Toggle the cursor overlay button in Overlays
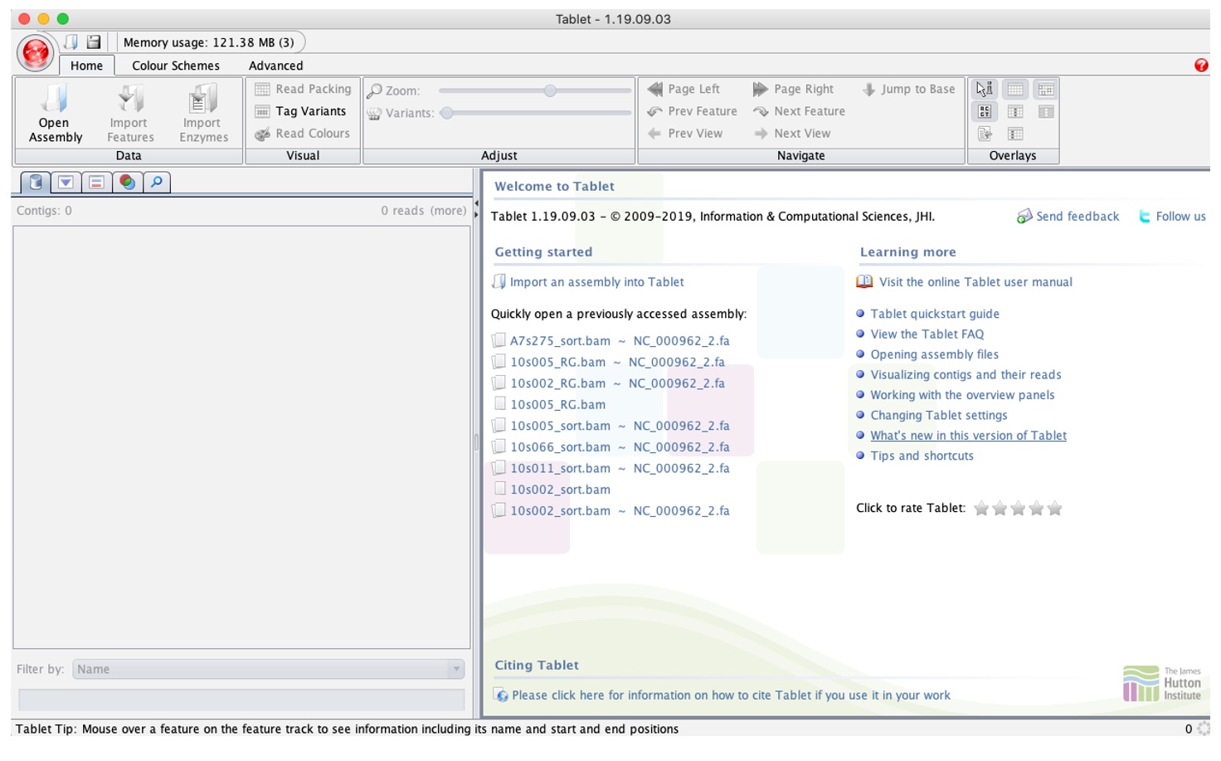The height and width of the screenshot is (761, 1221). point(985,90)
